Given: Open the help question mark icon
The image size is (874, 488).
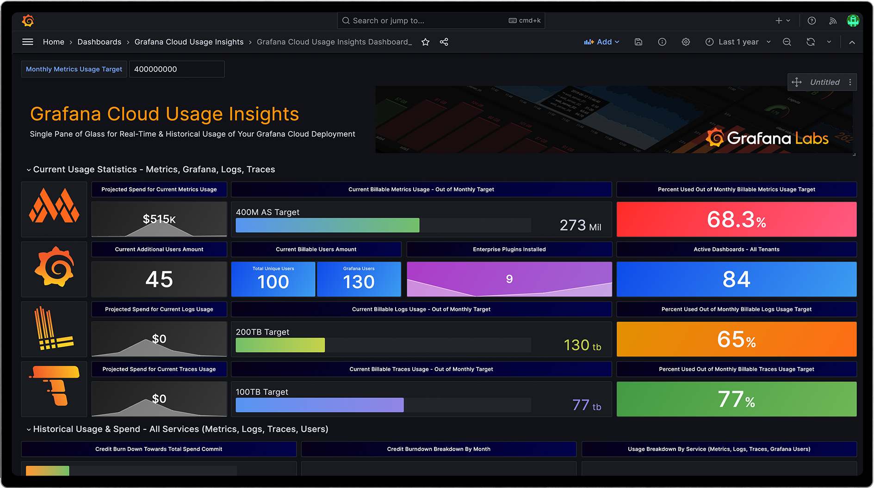Looking at the screenshot, I should pyautogui.click(x=811, y=20).
